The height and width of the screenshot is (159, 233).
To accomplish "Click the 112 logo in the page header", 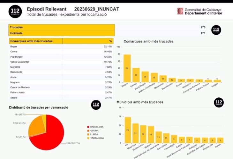I will pos(15,11).
